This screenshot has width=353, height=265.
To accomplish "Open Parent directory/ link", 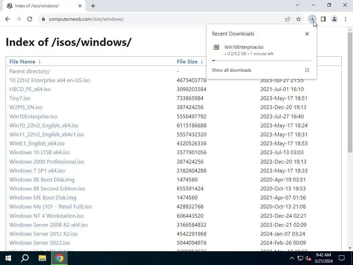I will [x=30, y=71].
